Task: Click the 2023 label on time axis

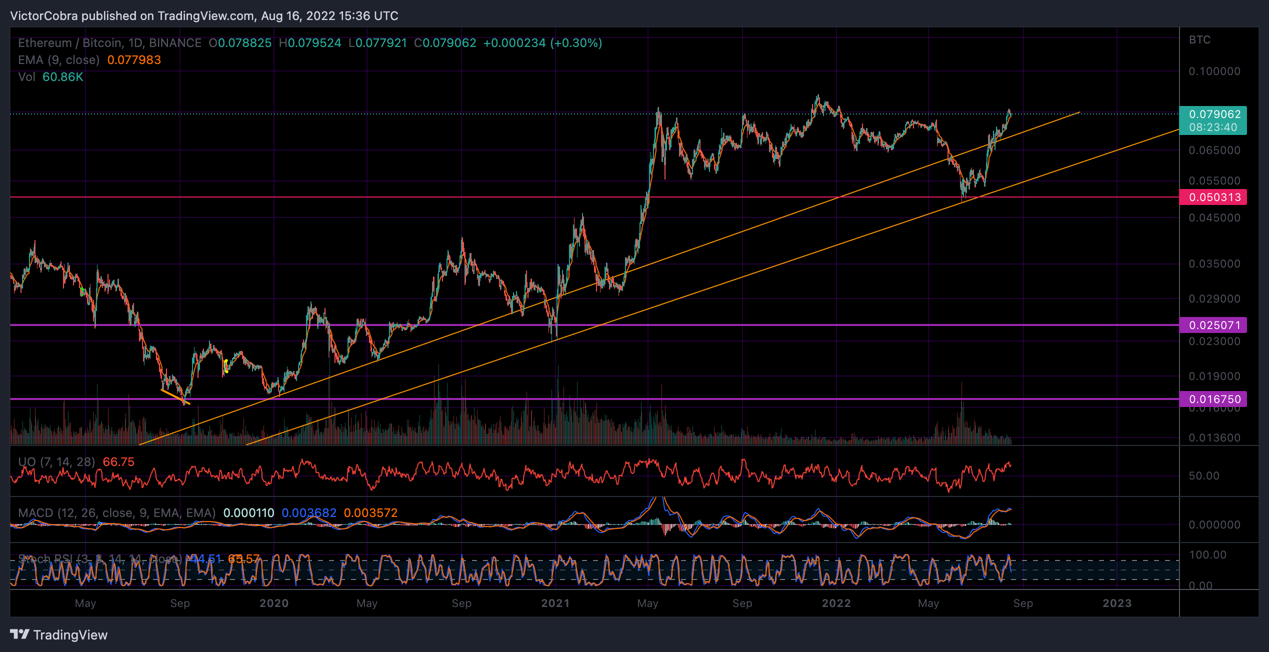Action: [x=1117, y=603]
